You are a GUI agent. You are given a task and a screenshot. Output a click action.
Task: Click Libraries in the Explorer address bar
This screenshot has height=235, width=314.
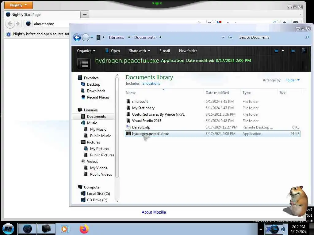click(x=116, y=37)
